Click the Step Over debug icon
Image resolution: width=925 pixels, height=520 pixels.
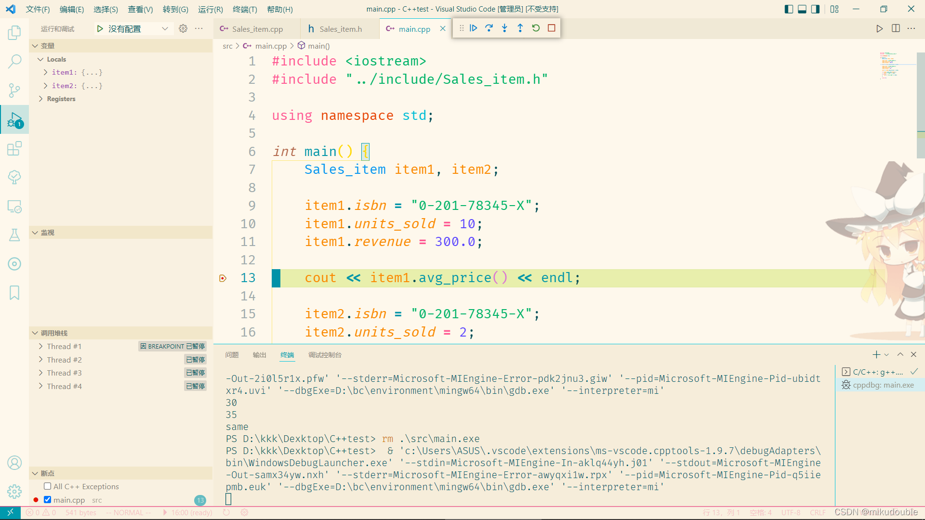tap(489, 28)
